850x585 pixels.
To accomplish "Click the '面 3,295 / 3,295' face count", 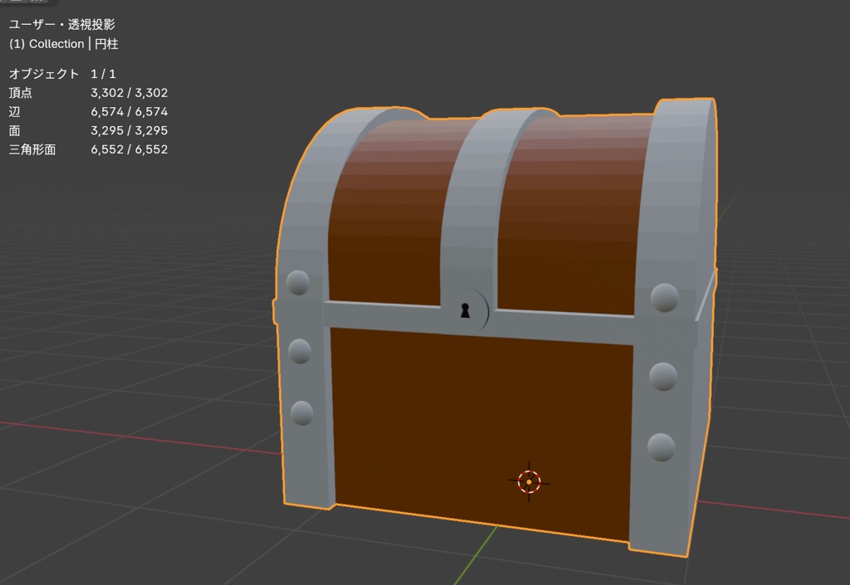I will click(88, 130).
